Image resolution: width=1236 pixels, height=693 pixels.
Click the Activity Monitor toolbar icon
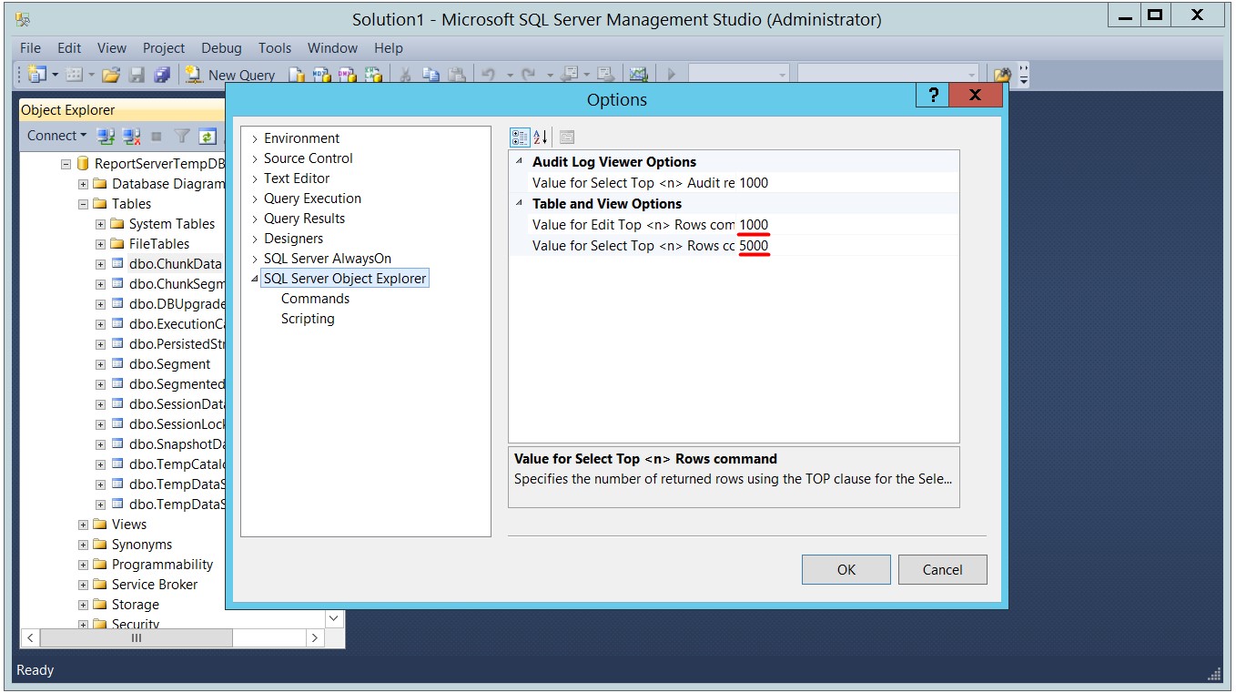(x=638, y=75)
